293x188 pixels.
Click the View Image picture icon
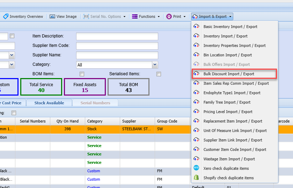coord(52,16)
